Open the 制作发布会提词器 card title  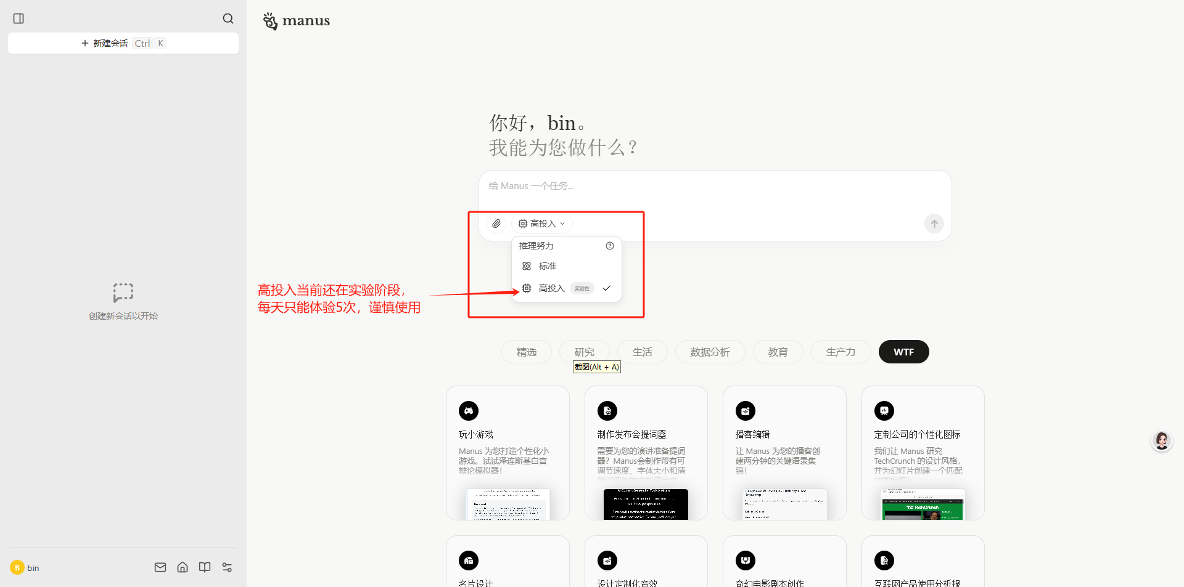coord(632,434)
